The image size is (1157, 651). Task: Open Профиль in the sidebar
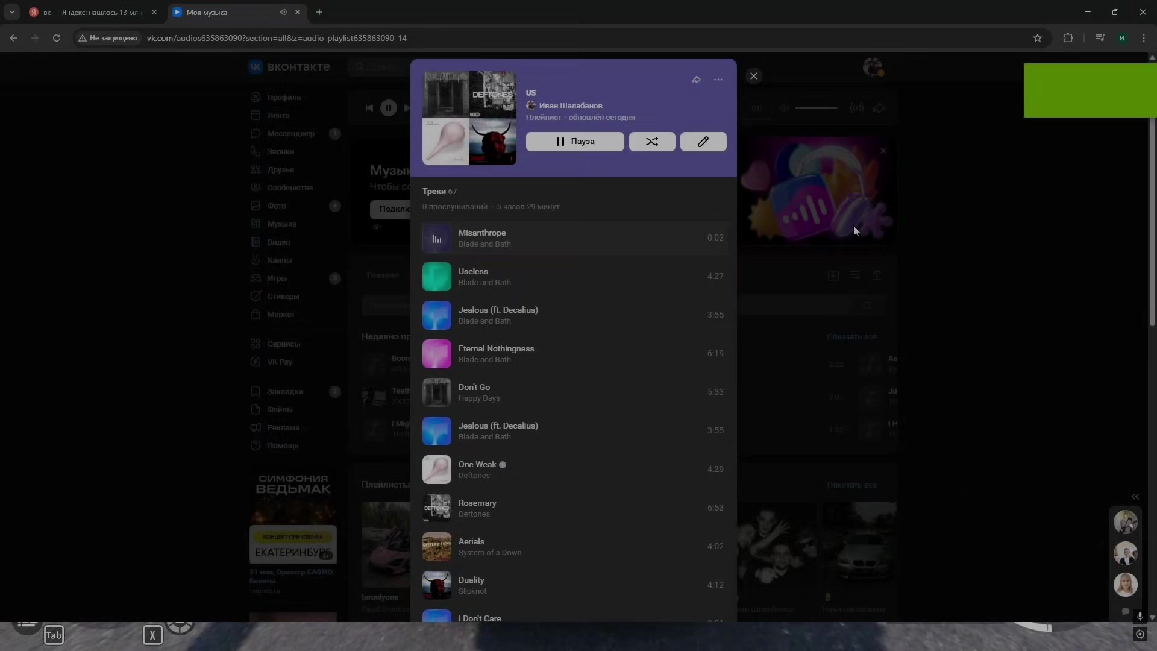pyautogui.click(x=284, y=98)
